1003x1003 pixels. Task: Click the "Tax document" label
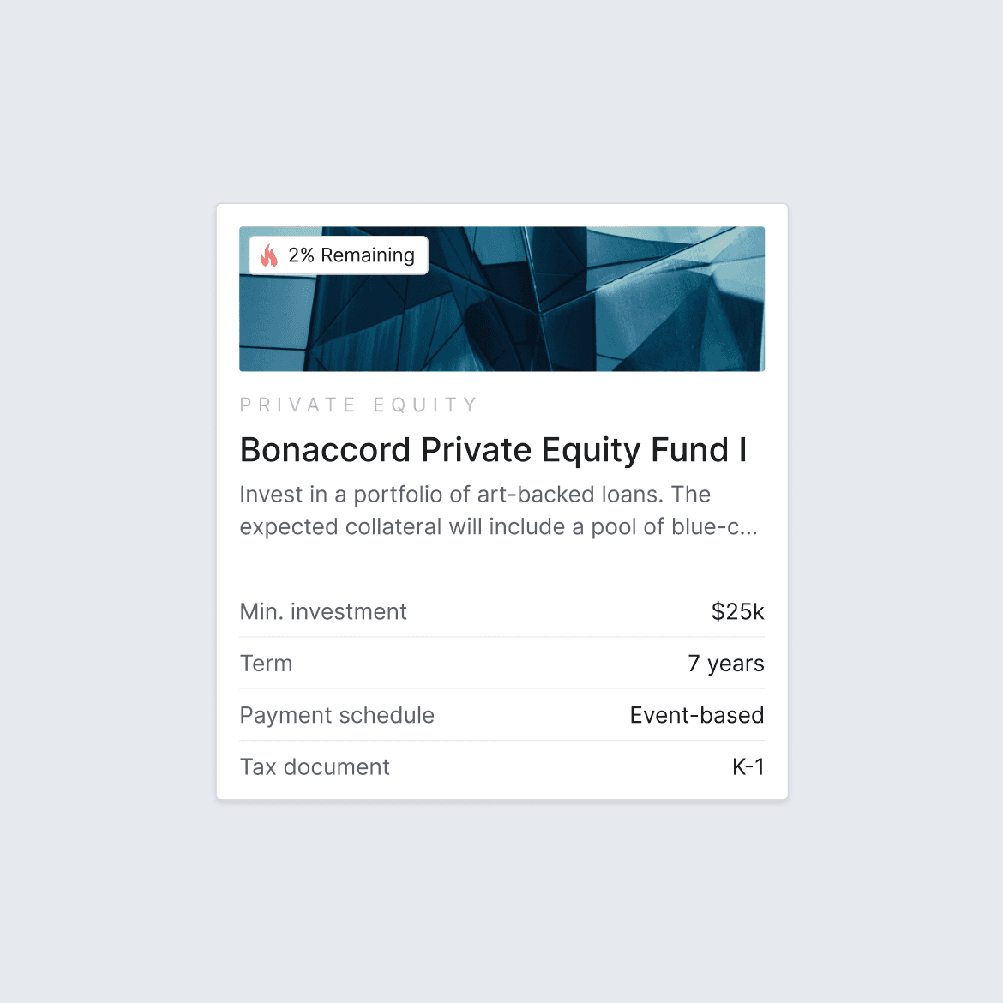[x=315, y=766]
